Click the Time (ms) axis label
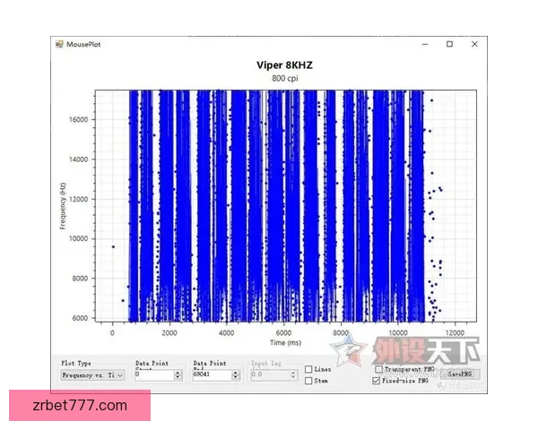Screen dimensions: 538x430 (285, 342)
